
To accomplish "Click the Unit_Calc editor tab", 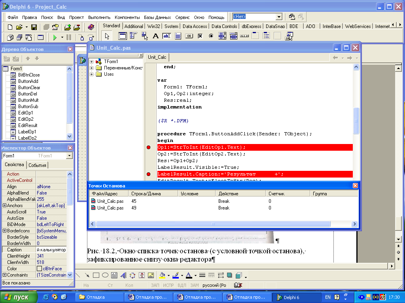I will (x=157, y=57).
